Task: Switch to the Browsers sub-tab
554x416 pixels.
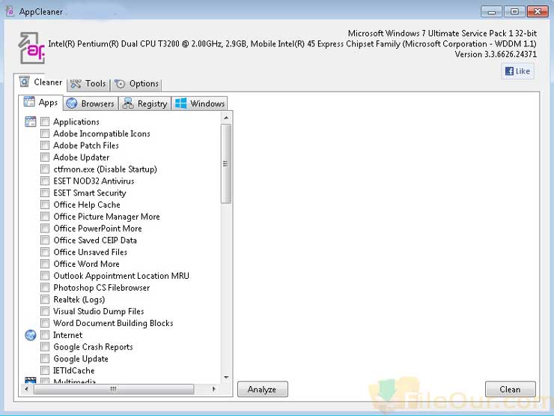Action: click(91, 103)
